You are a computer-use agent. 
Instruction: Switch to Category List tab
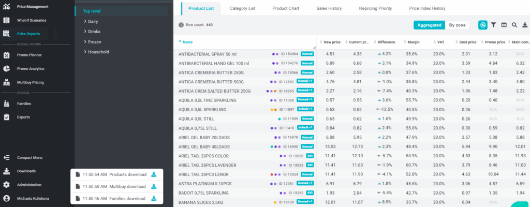(242, 8)
